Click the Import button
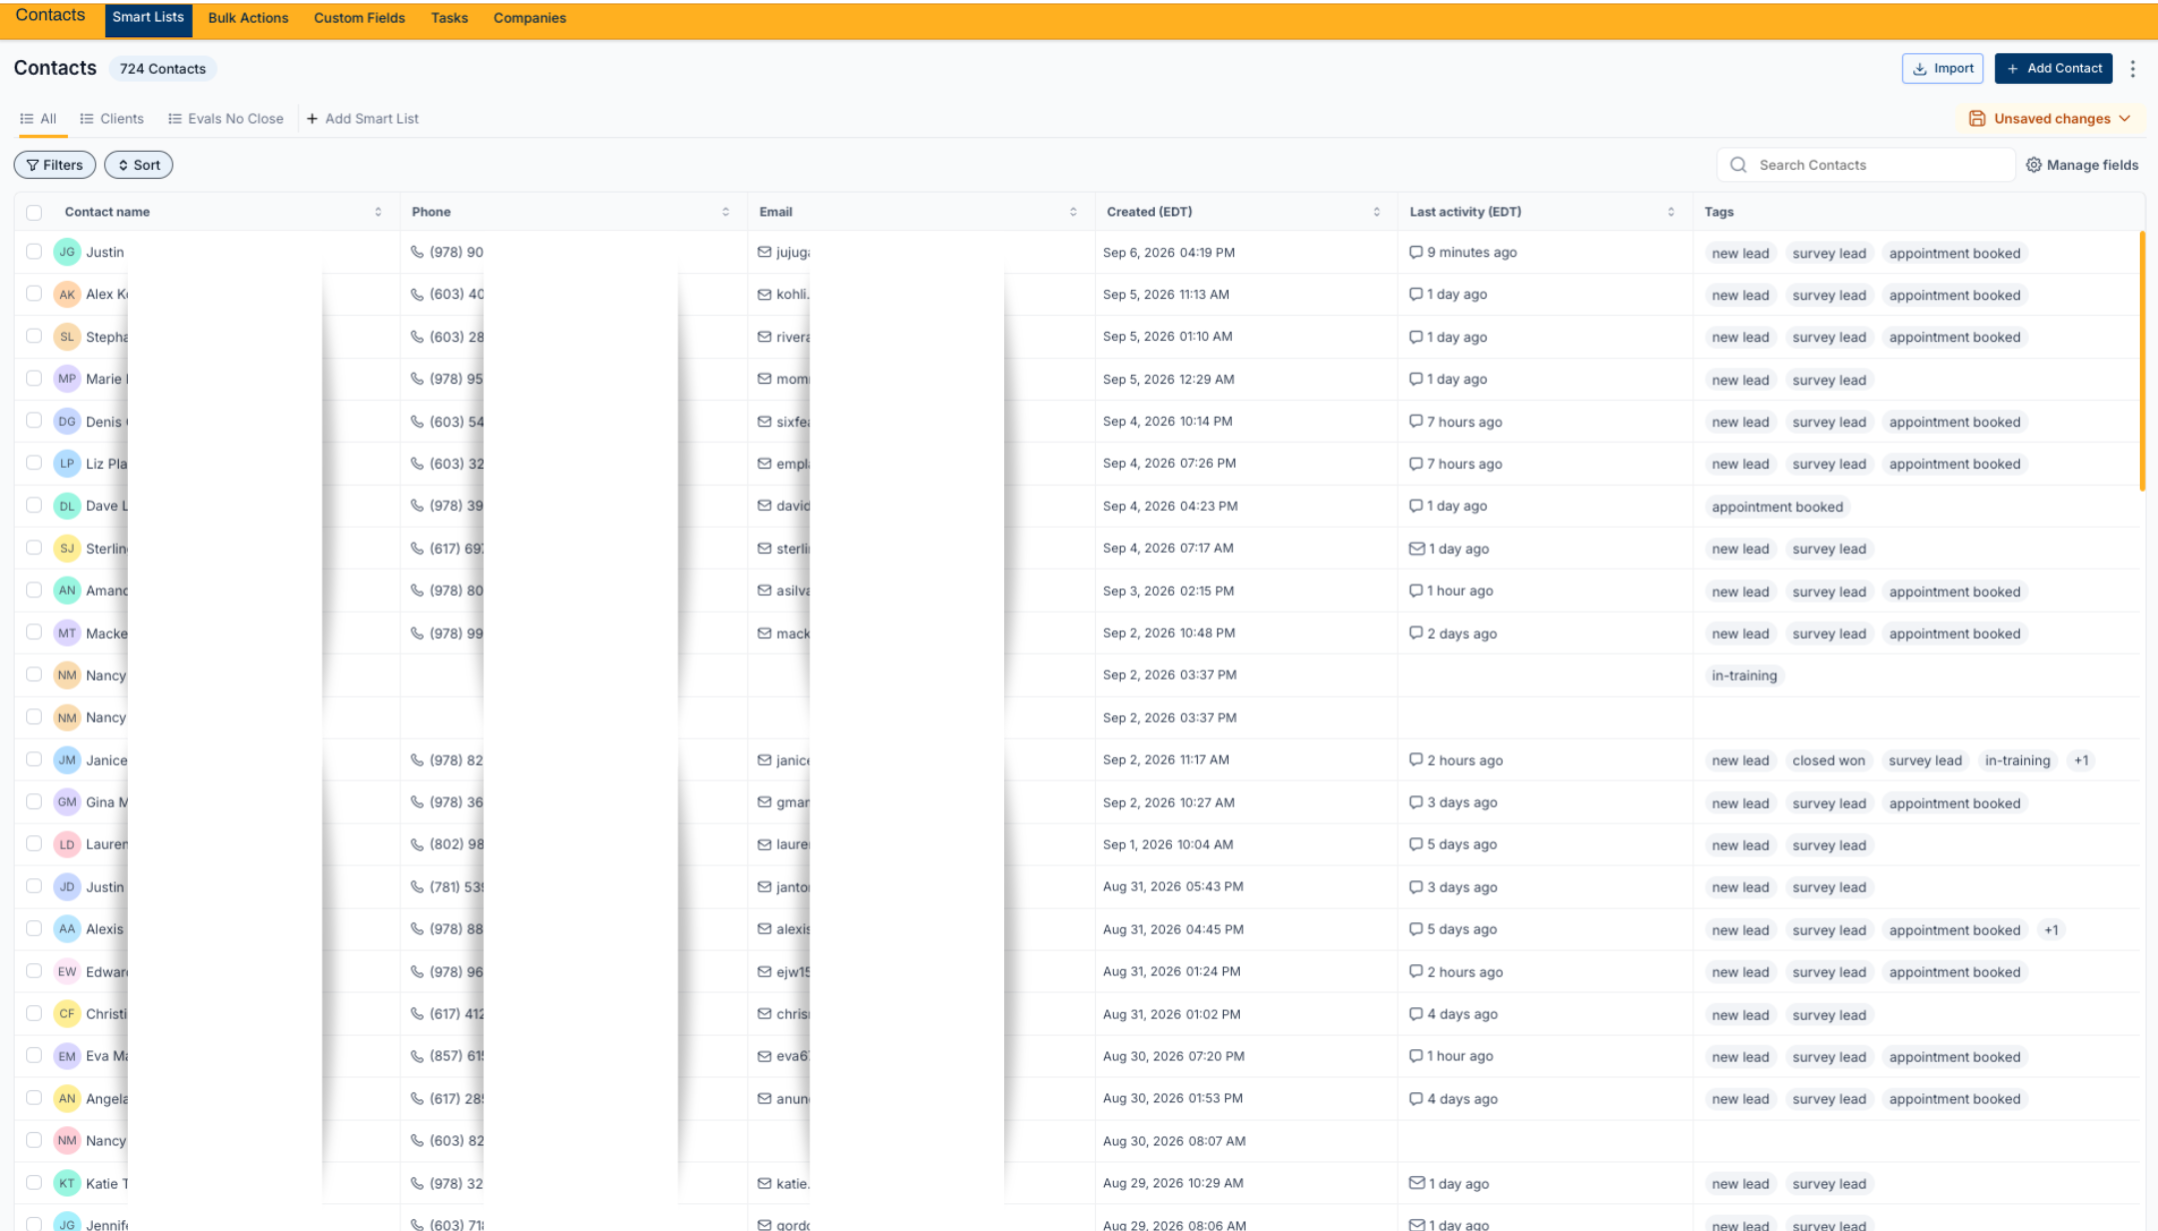Image resolution: width=2158 pixels, height=1231 pixels. point(1942,68)
